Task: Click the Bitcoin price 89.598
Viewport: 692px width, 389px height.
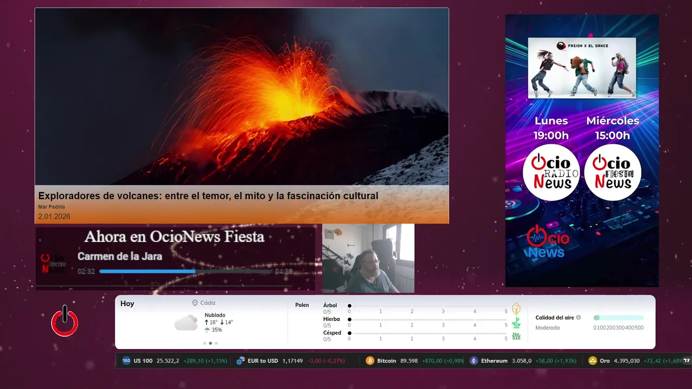Action: (409, 360)
